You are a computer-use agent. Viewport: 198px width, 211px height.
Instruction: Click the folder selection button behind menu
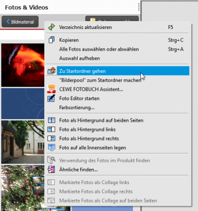point(112,18)
